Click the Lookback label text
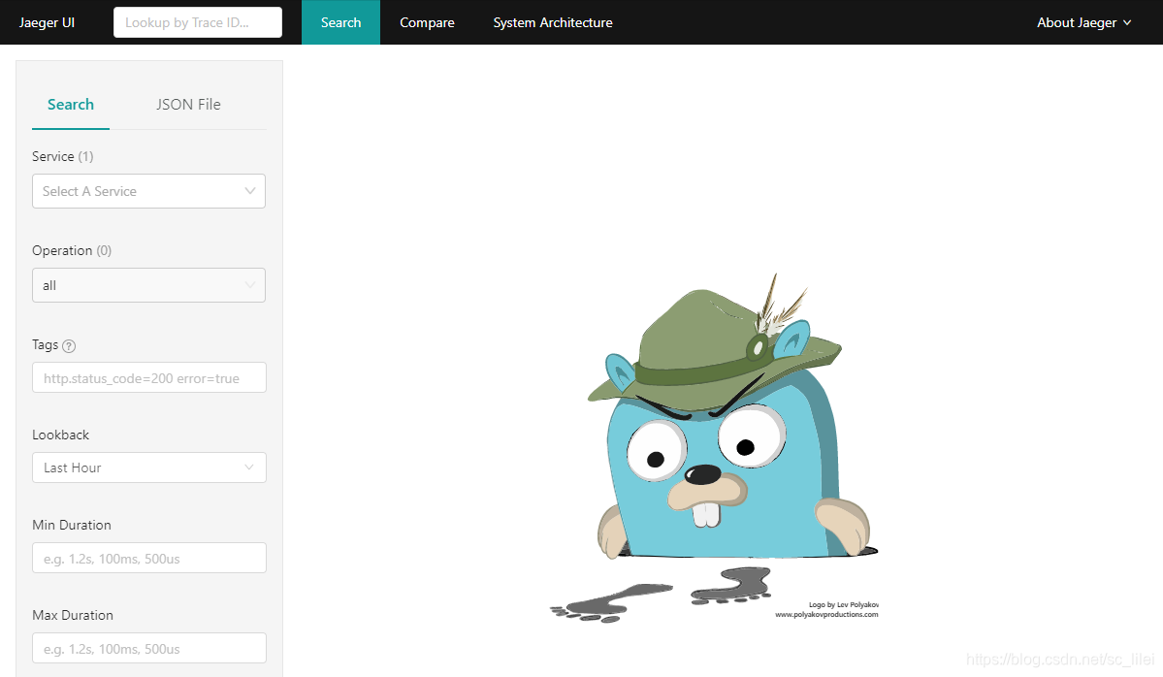1163x677 pixels. [61, 435]
